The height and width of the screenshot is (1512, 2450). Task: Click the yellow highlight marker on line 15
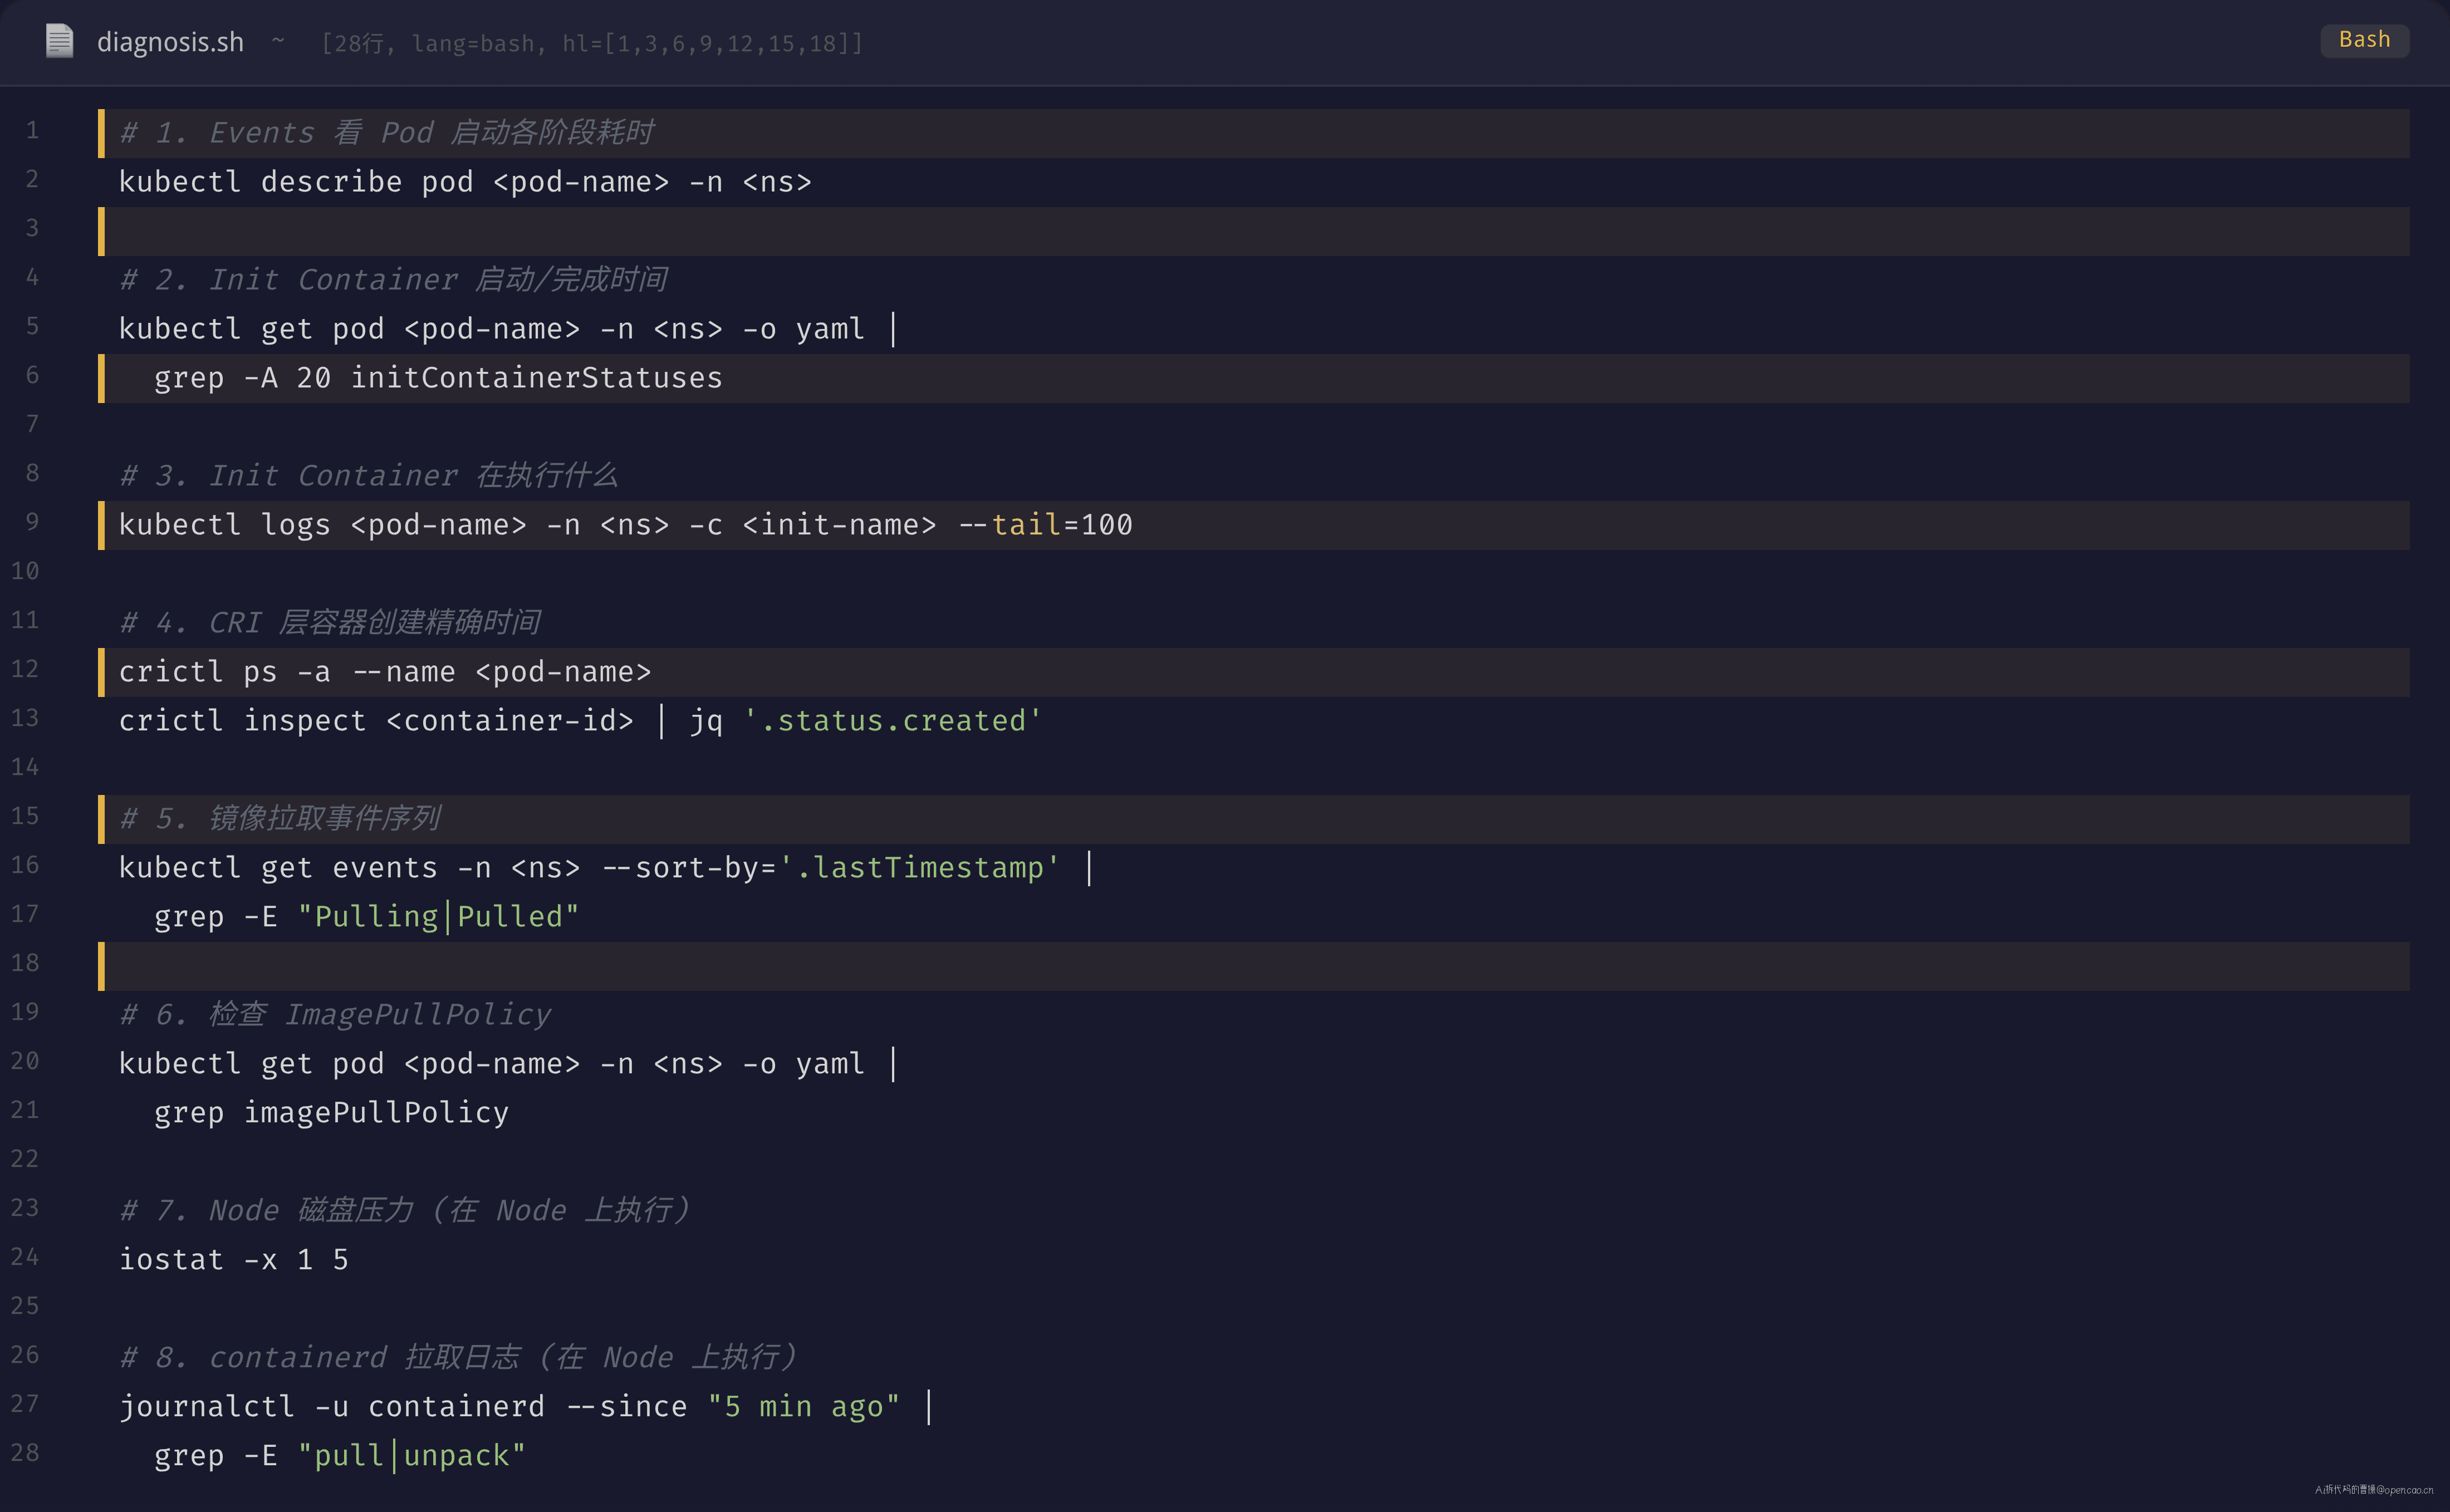pyautogui.click(x=101, y=819)
